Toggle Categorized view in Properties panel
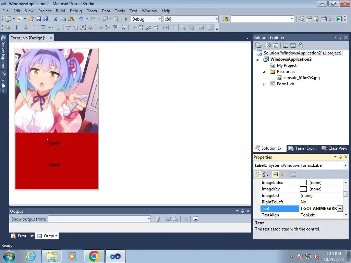Viewport: 351px width, 263px height. point(258,174)
